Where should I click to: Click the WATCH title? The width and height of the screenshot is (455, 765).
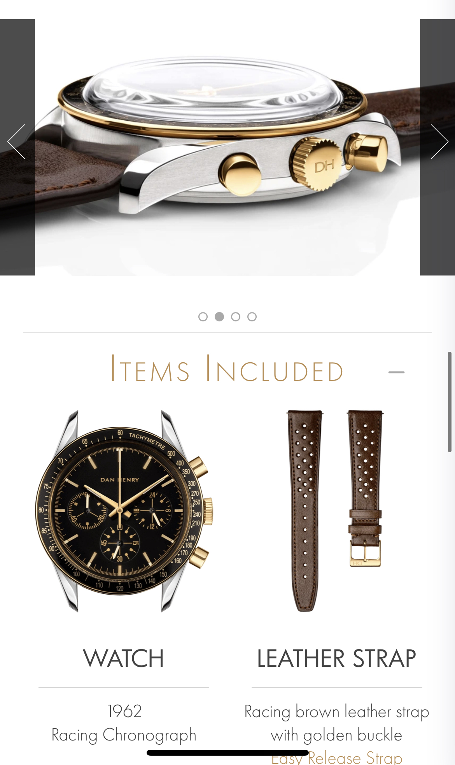(x=124, y=658)
